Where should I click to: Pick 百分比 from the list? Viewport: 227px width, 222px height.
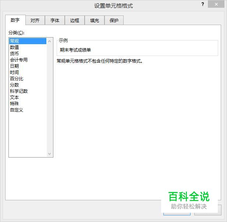click(x=28, y=78)
